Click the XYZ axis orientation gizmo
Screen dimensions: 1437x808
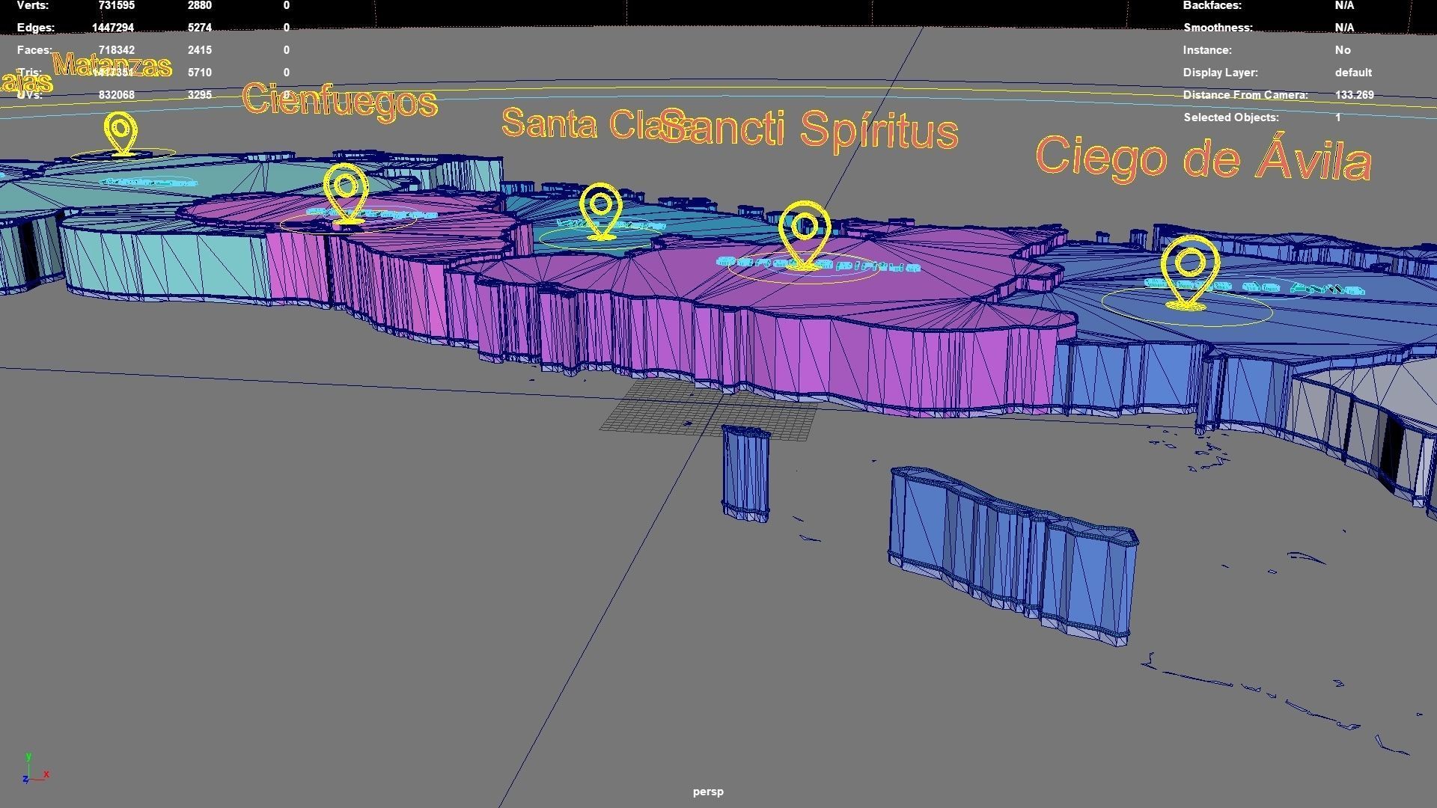click(x=33, y=770)
